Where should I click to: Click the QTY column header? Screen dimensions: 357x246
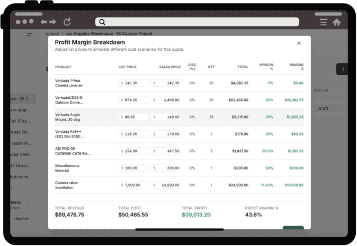point(211,67)
